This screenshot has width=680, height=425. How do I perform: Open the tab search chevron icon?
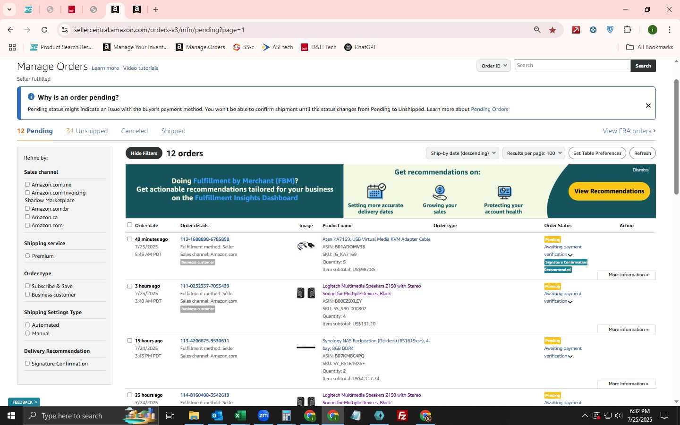point(9,9)
